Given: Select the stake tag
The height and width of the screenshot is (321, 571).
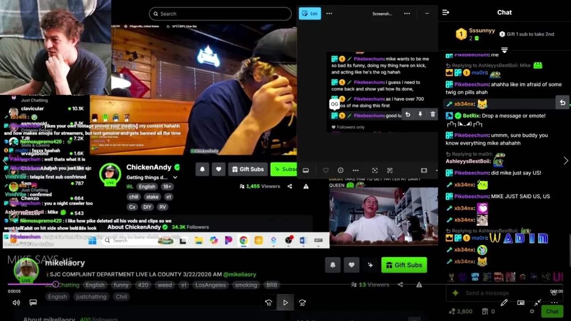Looking at the screenshot, I should point(152,197).
